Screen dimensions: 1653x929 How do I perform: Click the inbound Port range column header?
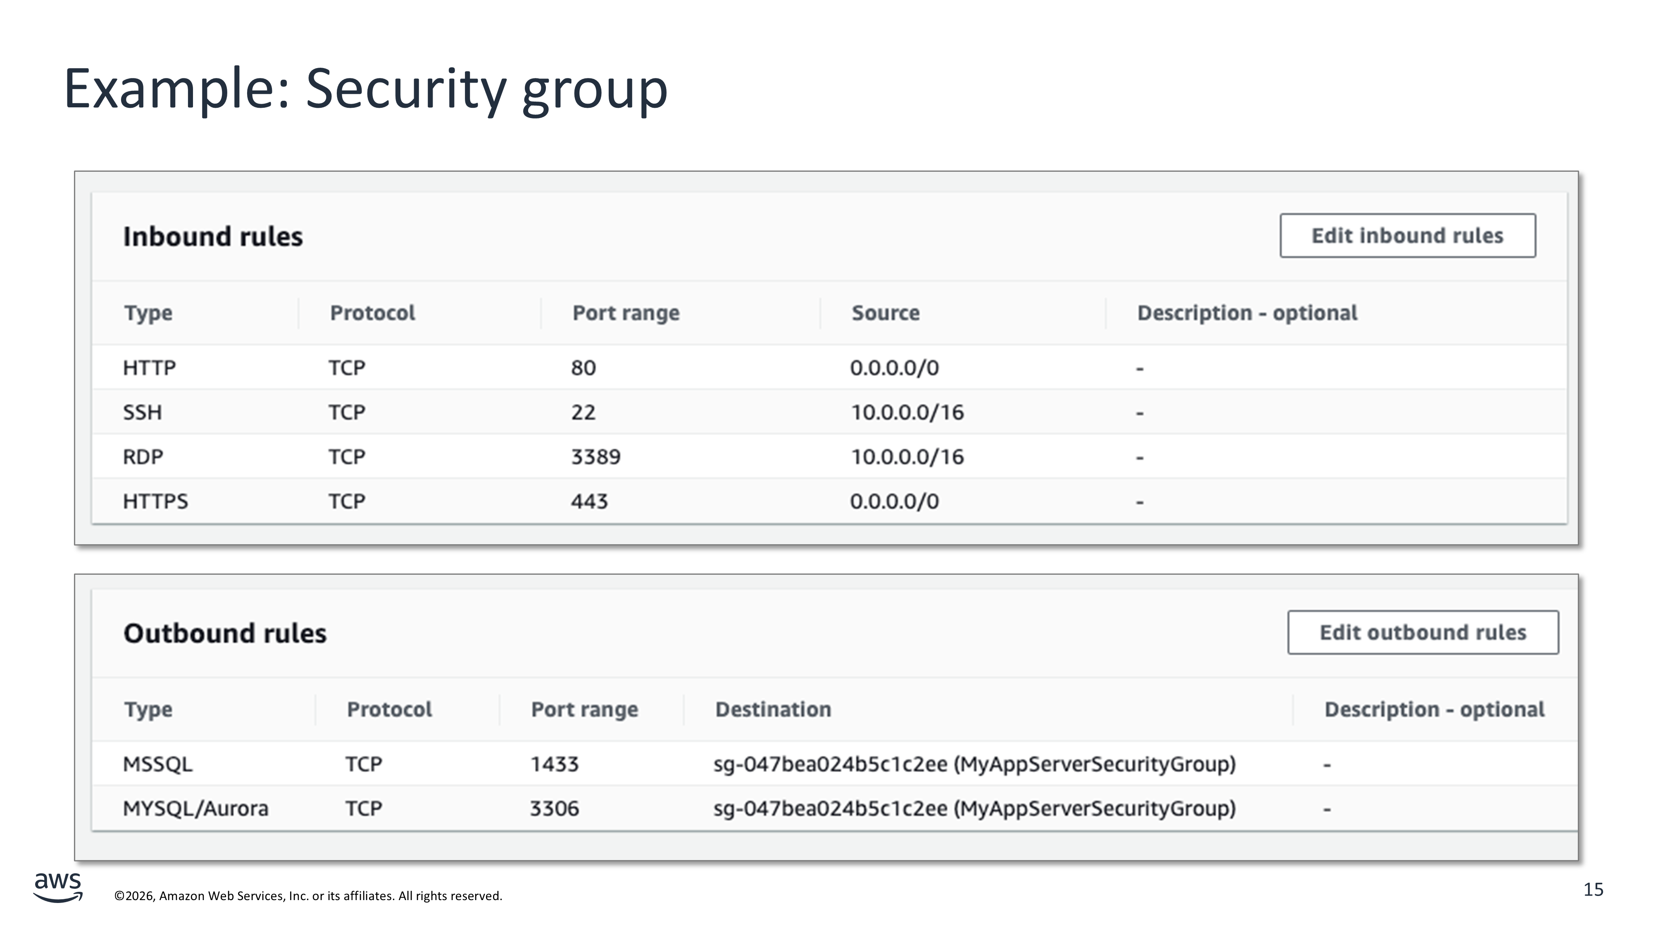626,313
